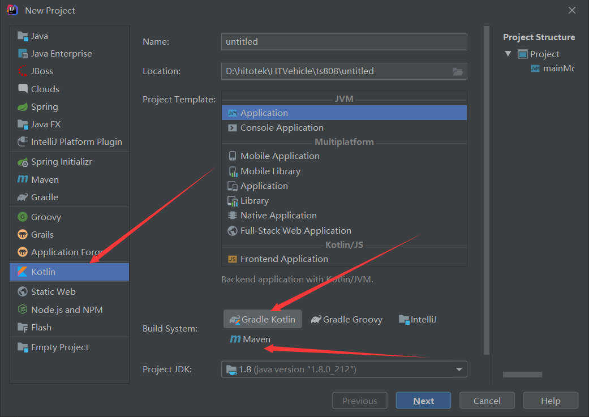Open the folder browse icon for Location

[458, 71]
